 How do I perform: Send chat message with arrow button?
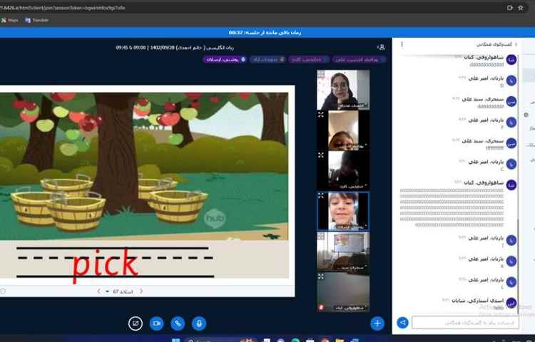(x=402, y=323)
